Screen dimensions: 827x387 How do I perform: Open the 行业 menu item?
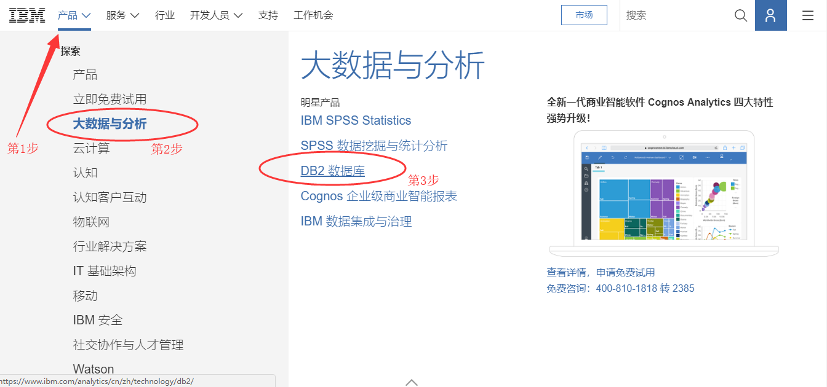coord(165,15)
